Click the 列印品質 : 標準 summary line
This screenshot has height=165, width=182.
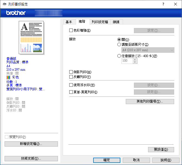17,62
